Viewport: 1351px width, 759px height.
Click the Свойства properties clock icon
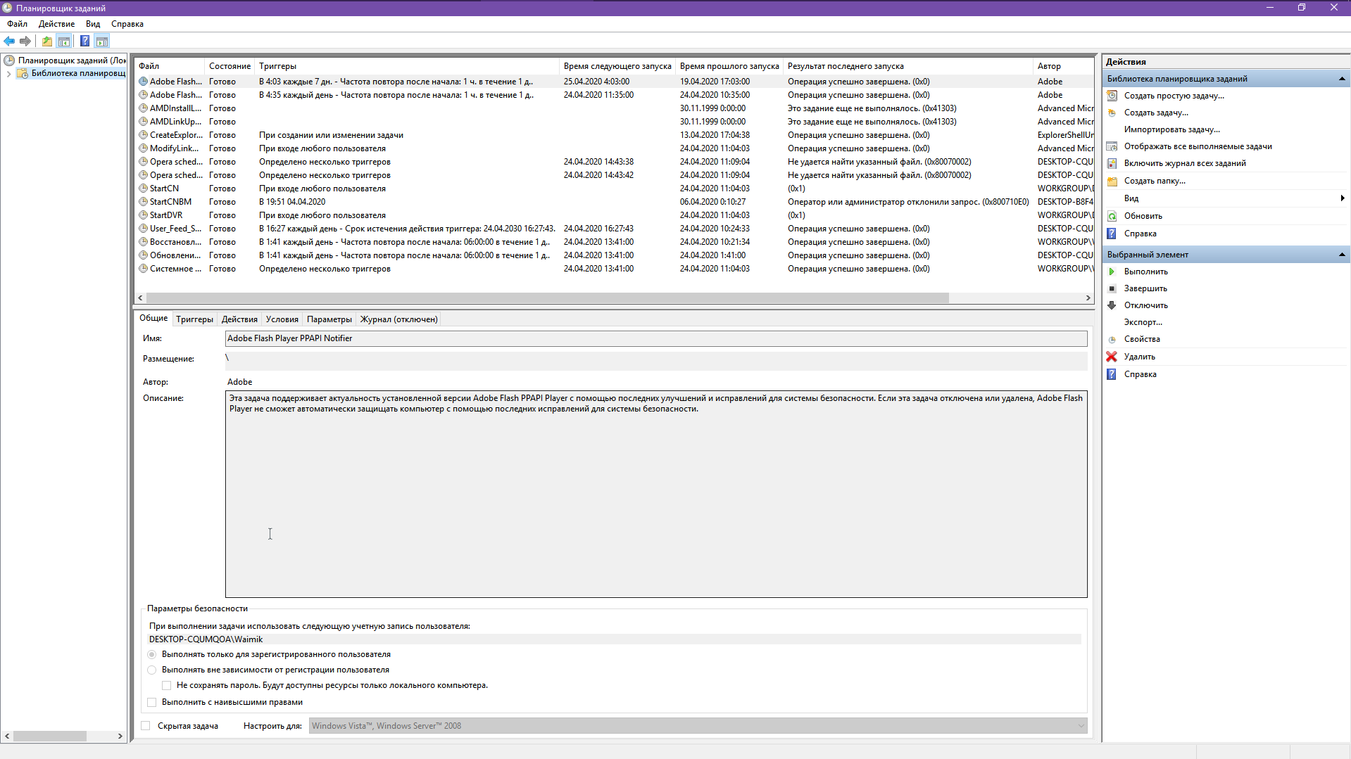[x=1112, y=339]
